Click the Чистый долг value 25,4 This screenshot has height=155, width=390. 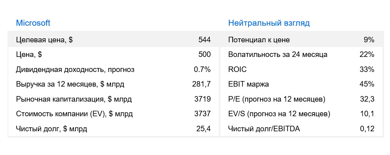(x=203, y=129)
